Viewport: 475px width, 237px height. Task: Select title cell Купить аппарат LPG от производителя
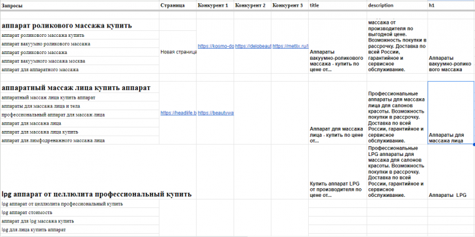[x=338, y=172]
